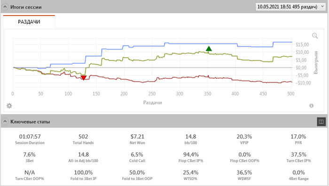Image resolution: width=329 pixels, height=186 pixels.
Task: Click the graph info icon
Action: tap(311, 106)
